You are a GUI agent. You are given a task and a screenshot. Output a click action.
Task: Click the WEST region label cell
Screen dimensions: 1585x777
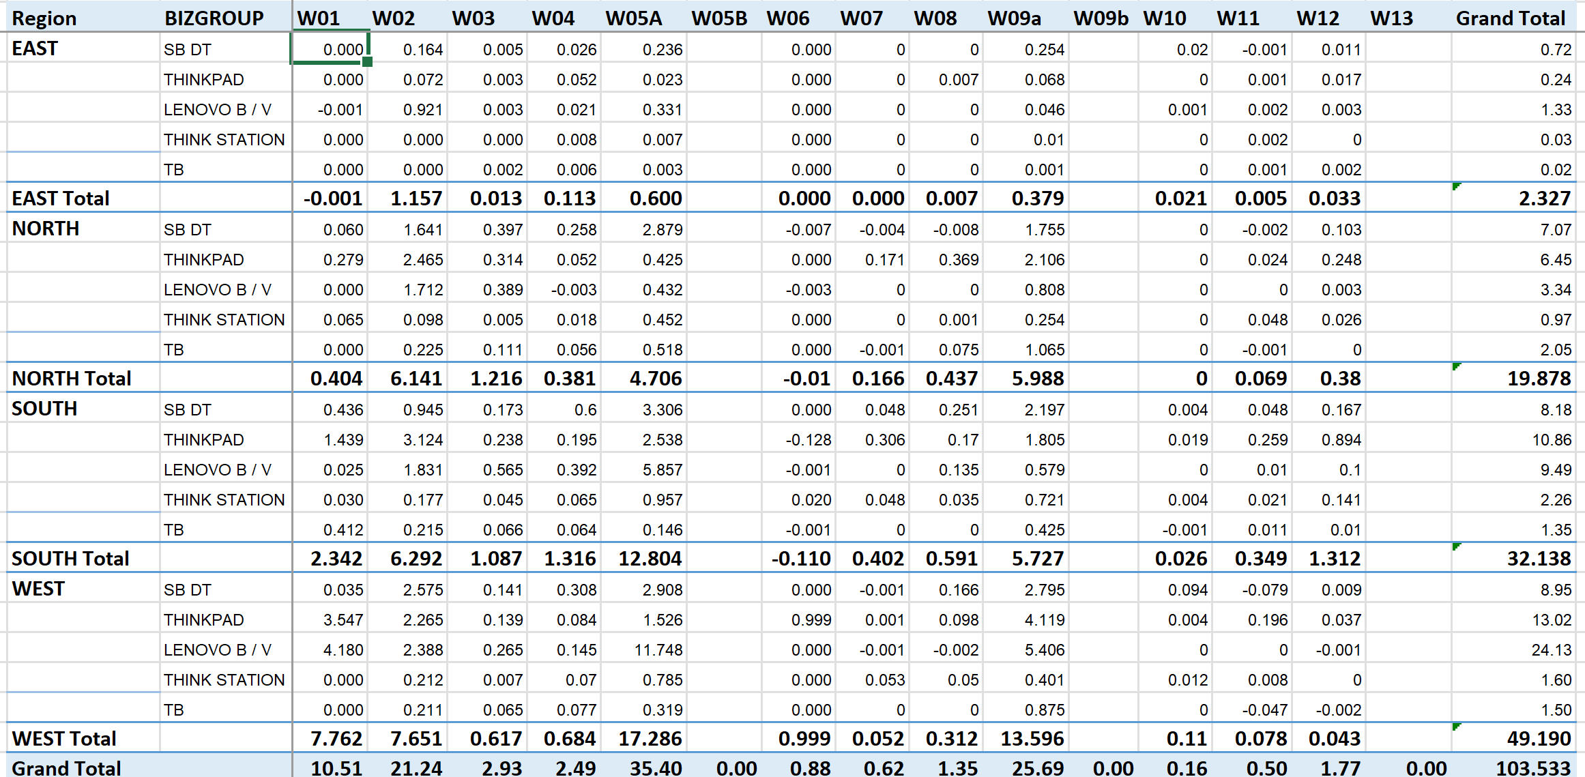[x=39, y=589]
